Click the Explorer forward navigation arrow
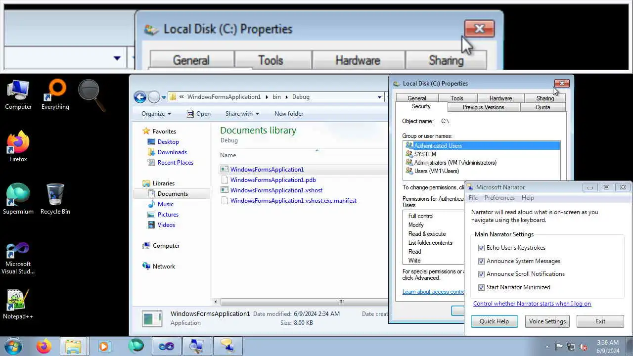 (x=154, y=97)
